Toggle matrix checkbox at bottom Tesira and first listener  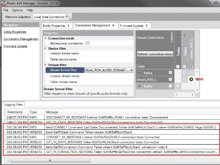[178, 86]
